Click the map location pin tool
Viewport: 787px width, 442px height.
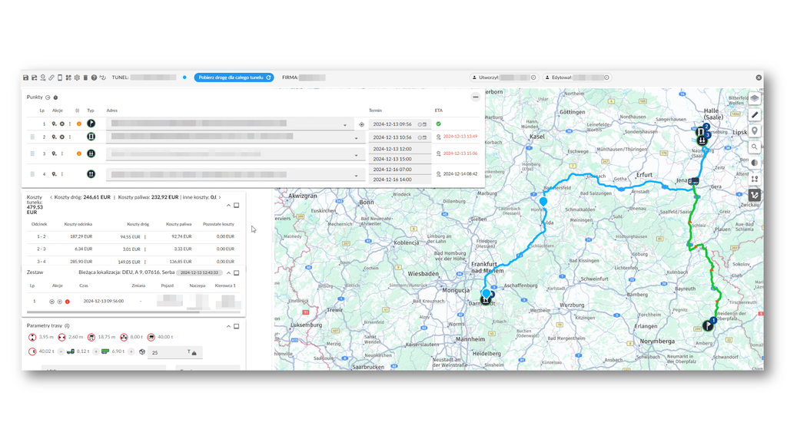tap(755, 130)
